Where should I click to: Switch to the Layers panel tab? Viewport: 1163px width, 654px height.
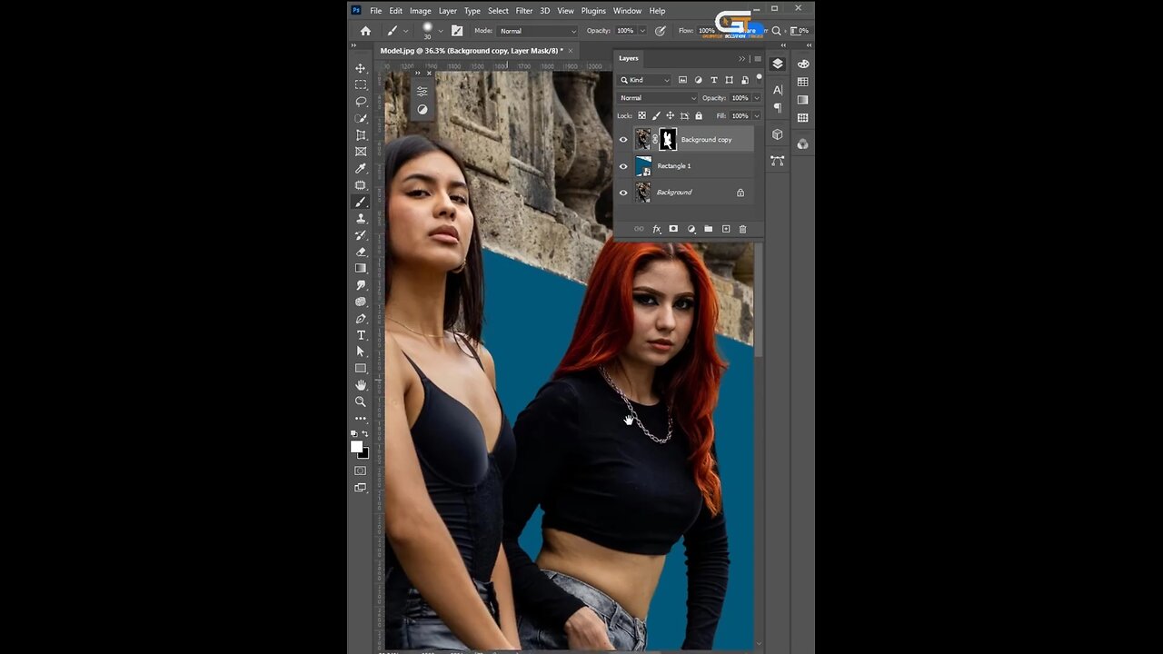point(629,58)
